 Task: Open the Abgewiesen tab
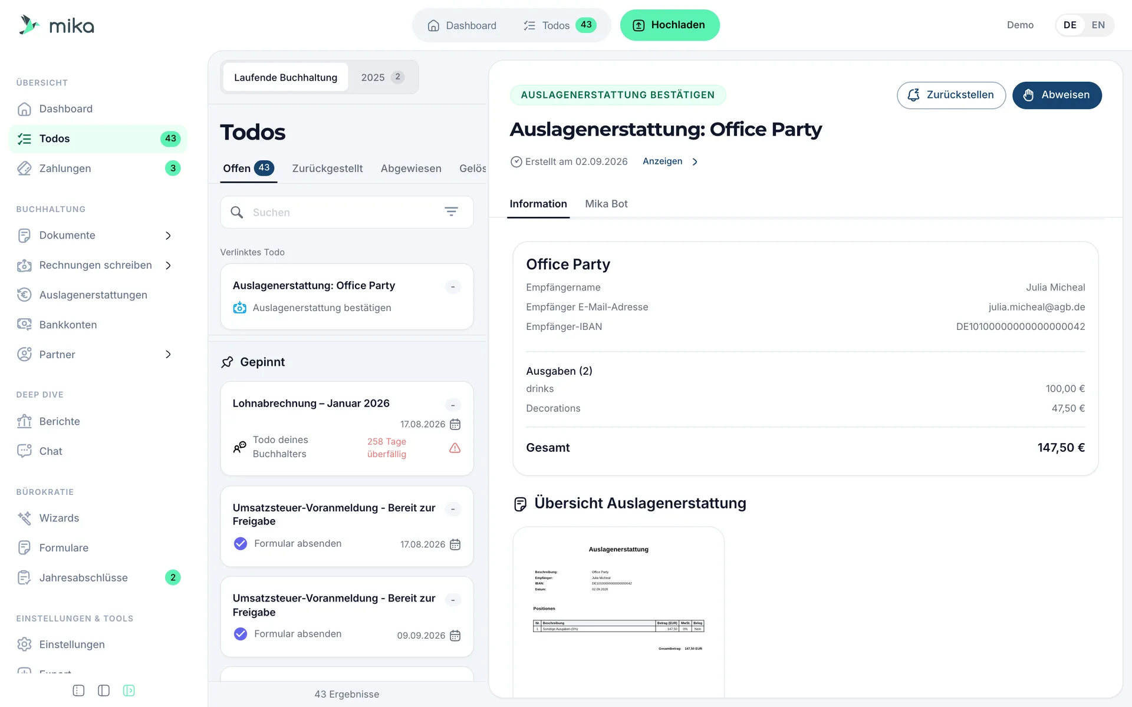[x=411, y=169]
